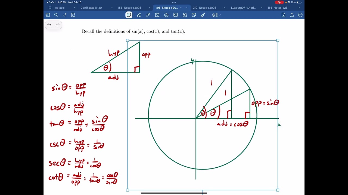Screen dimensions: 348x195
Task: Close the cs-xcel tab
Action: tap(74, 8)
